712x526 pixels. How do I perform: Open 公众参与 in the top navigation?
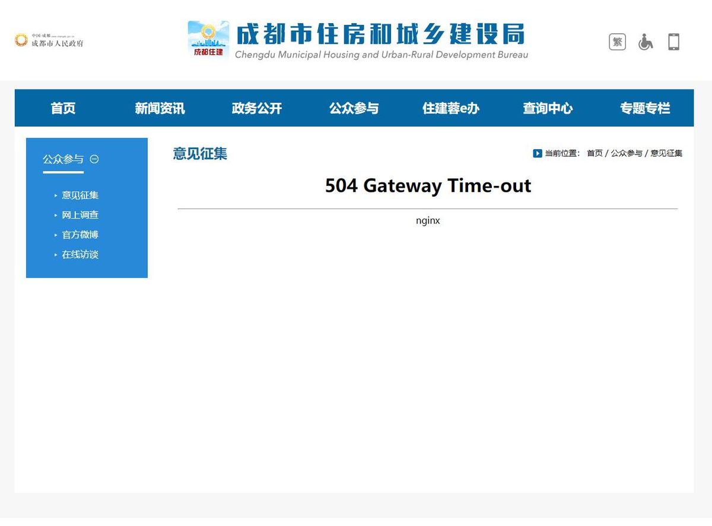click(354, 108)
